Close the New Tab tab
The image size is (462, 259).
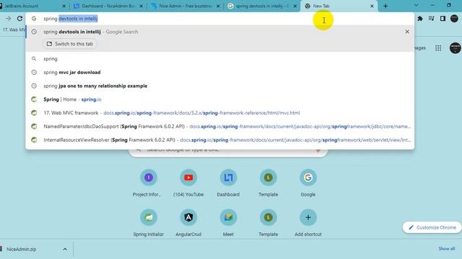point(372,6)
